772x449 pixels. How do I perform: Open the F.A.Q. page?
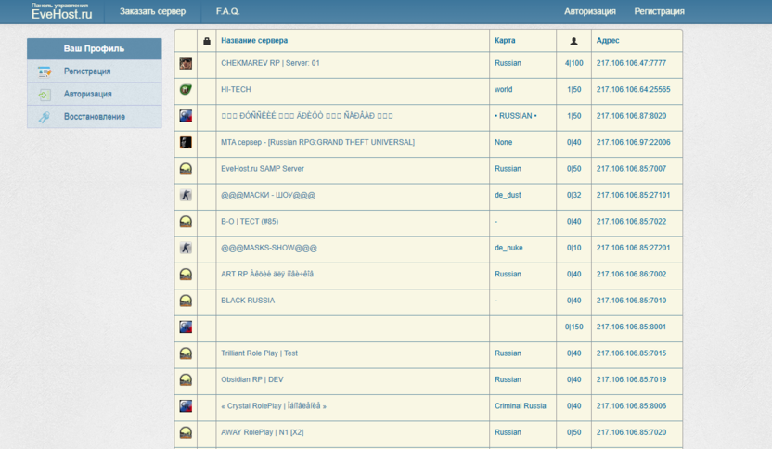pyautogui.click(x=227, y=11)
